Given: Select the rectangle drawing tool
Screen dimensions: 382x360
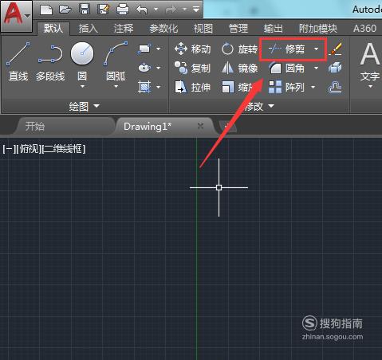Looking at the screenshot, I should 144,49.
